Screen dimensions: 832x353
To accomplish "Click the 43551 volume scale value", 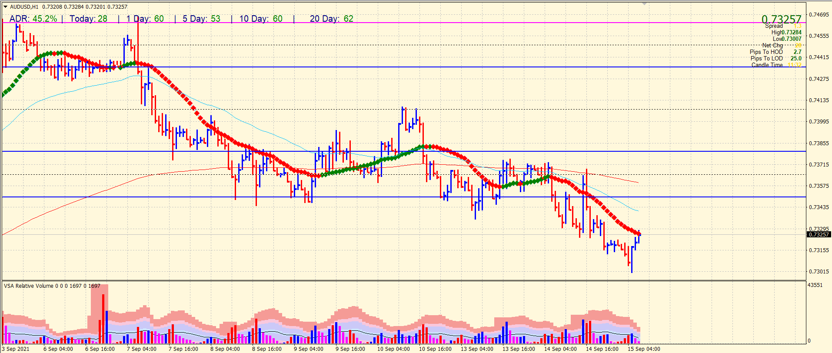I will pos(815,285).
